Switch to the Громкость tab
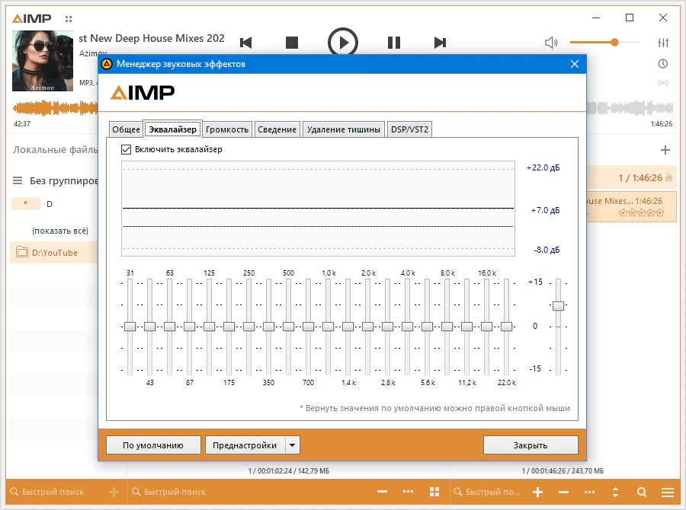This screenshot has height=510, width=686. pyautogui.click(x=227, y=129)
